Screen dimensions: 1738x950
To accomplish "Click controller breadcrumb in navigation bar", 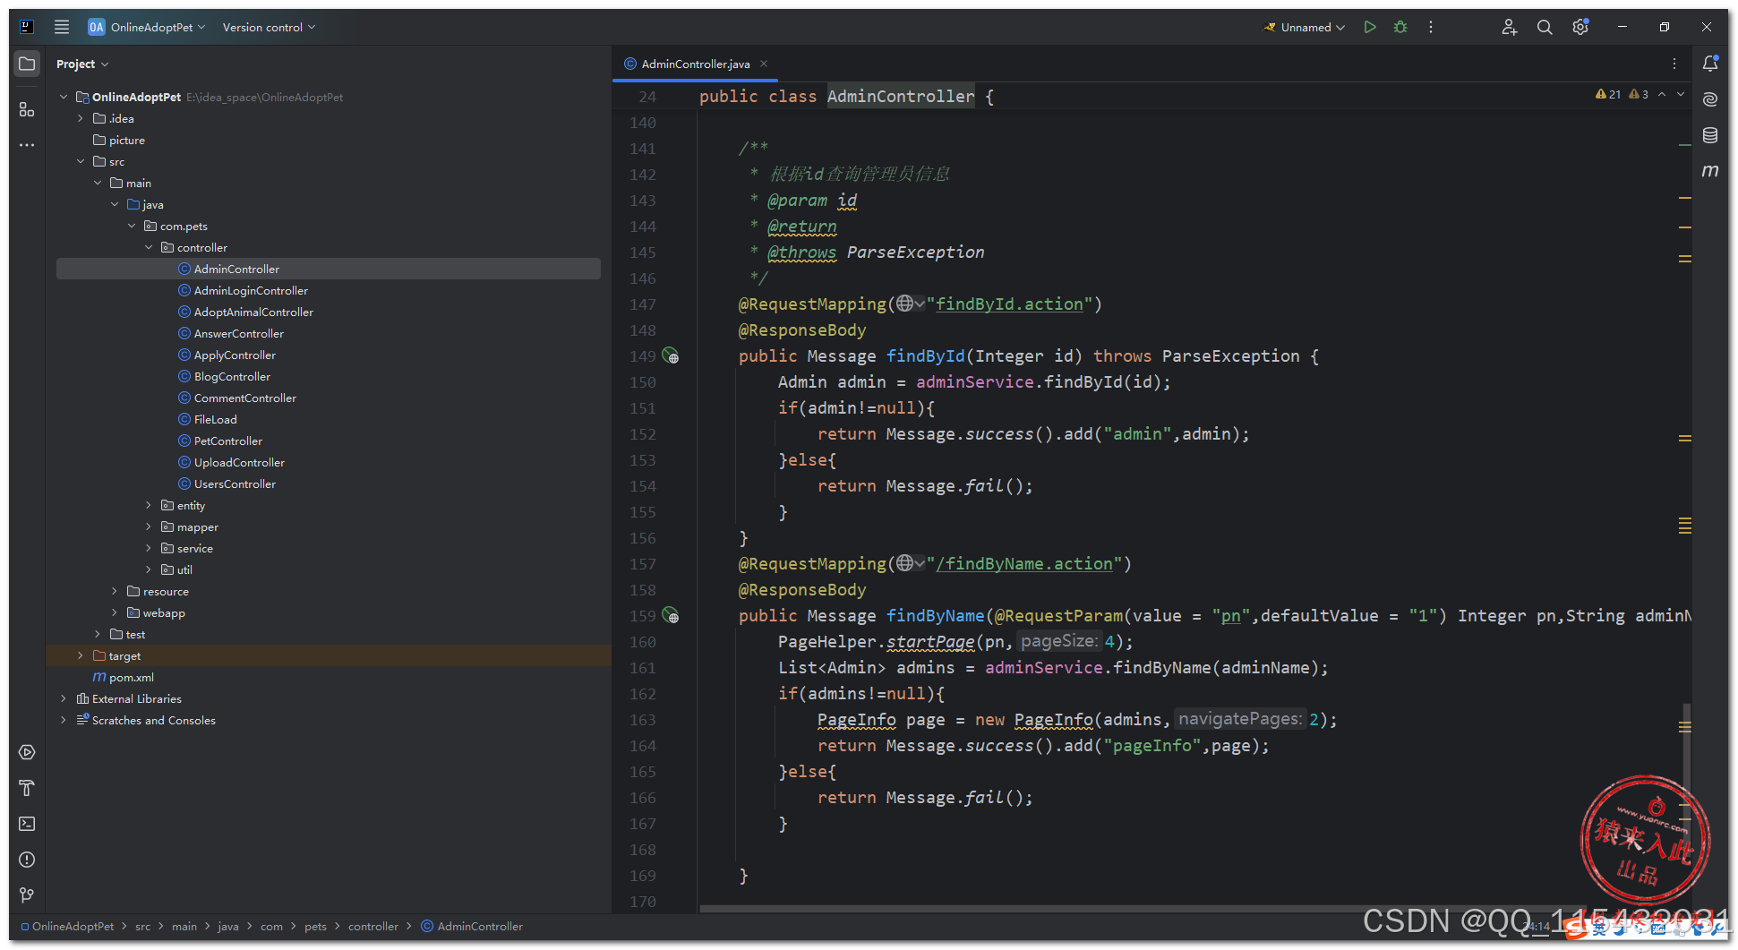I will (x=372, y=926).
